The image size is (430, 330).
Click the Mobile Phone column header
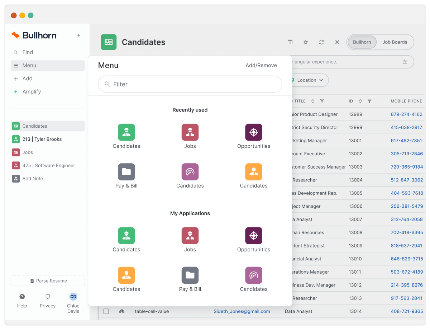[406, 101]
